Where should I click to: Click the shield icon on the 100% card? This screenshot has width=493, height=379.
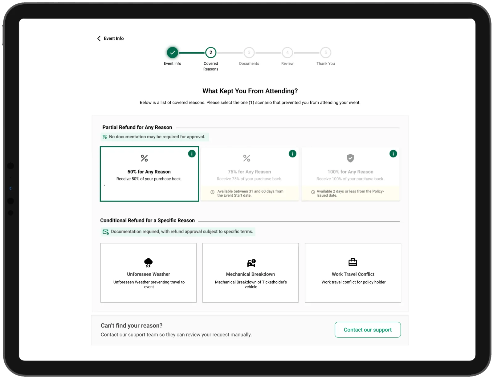350,158
